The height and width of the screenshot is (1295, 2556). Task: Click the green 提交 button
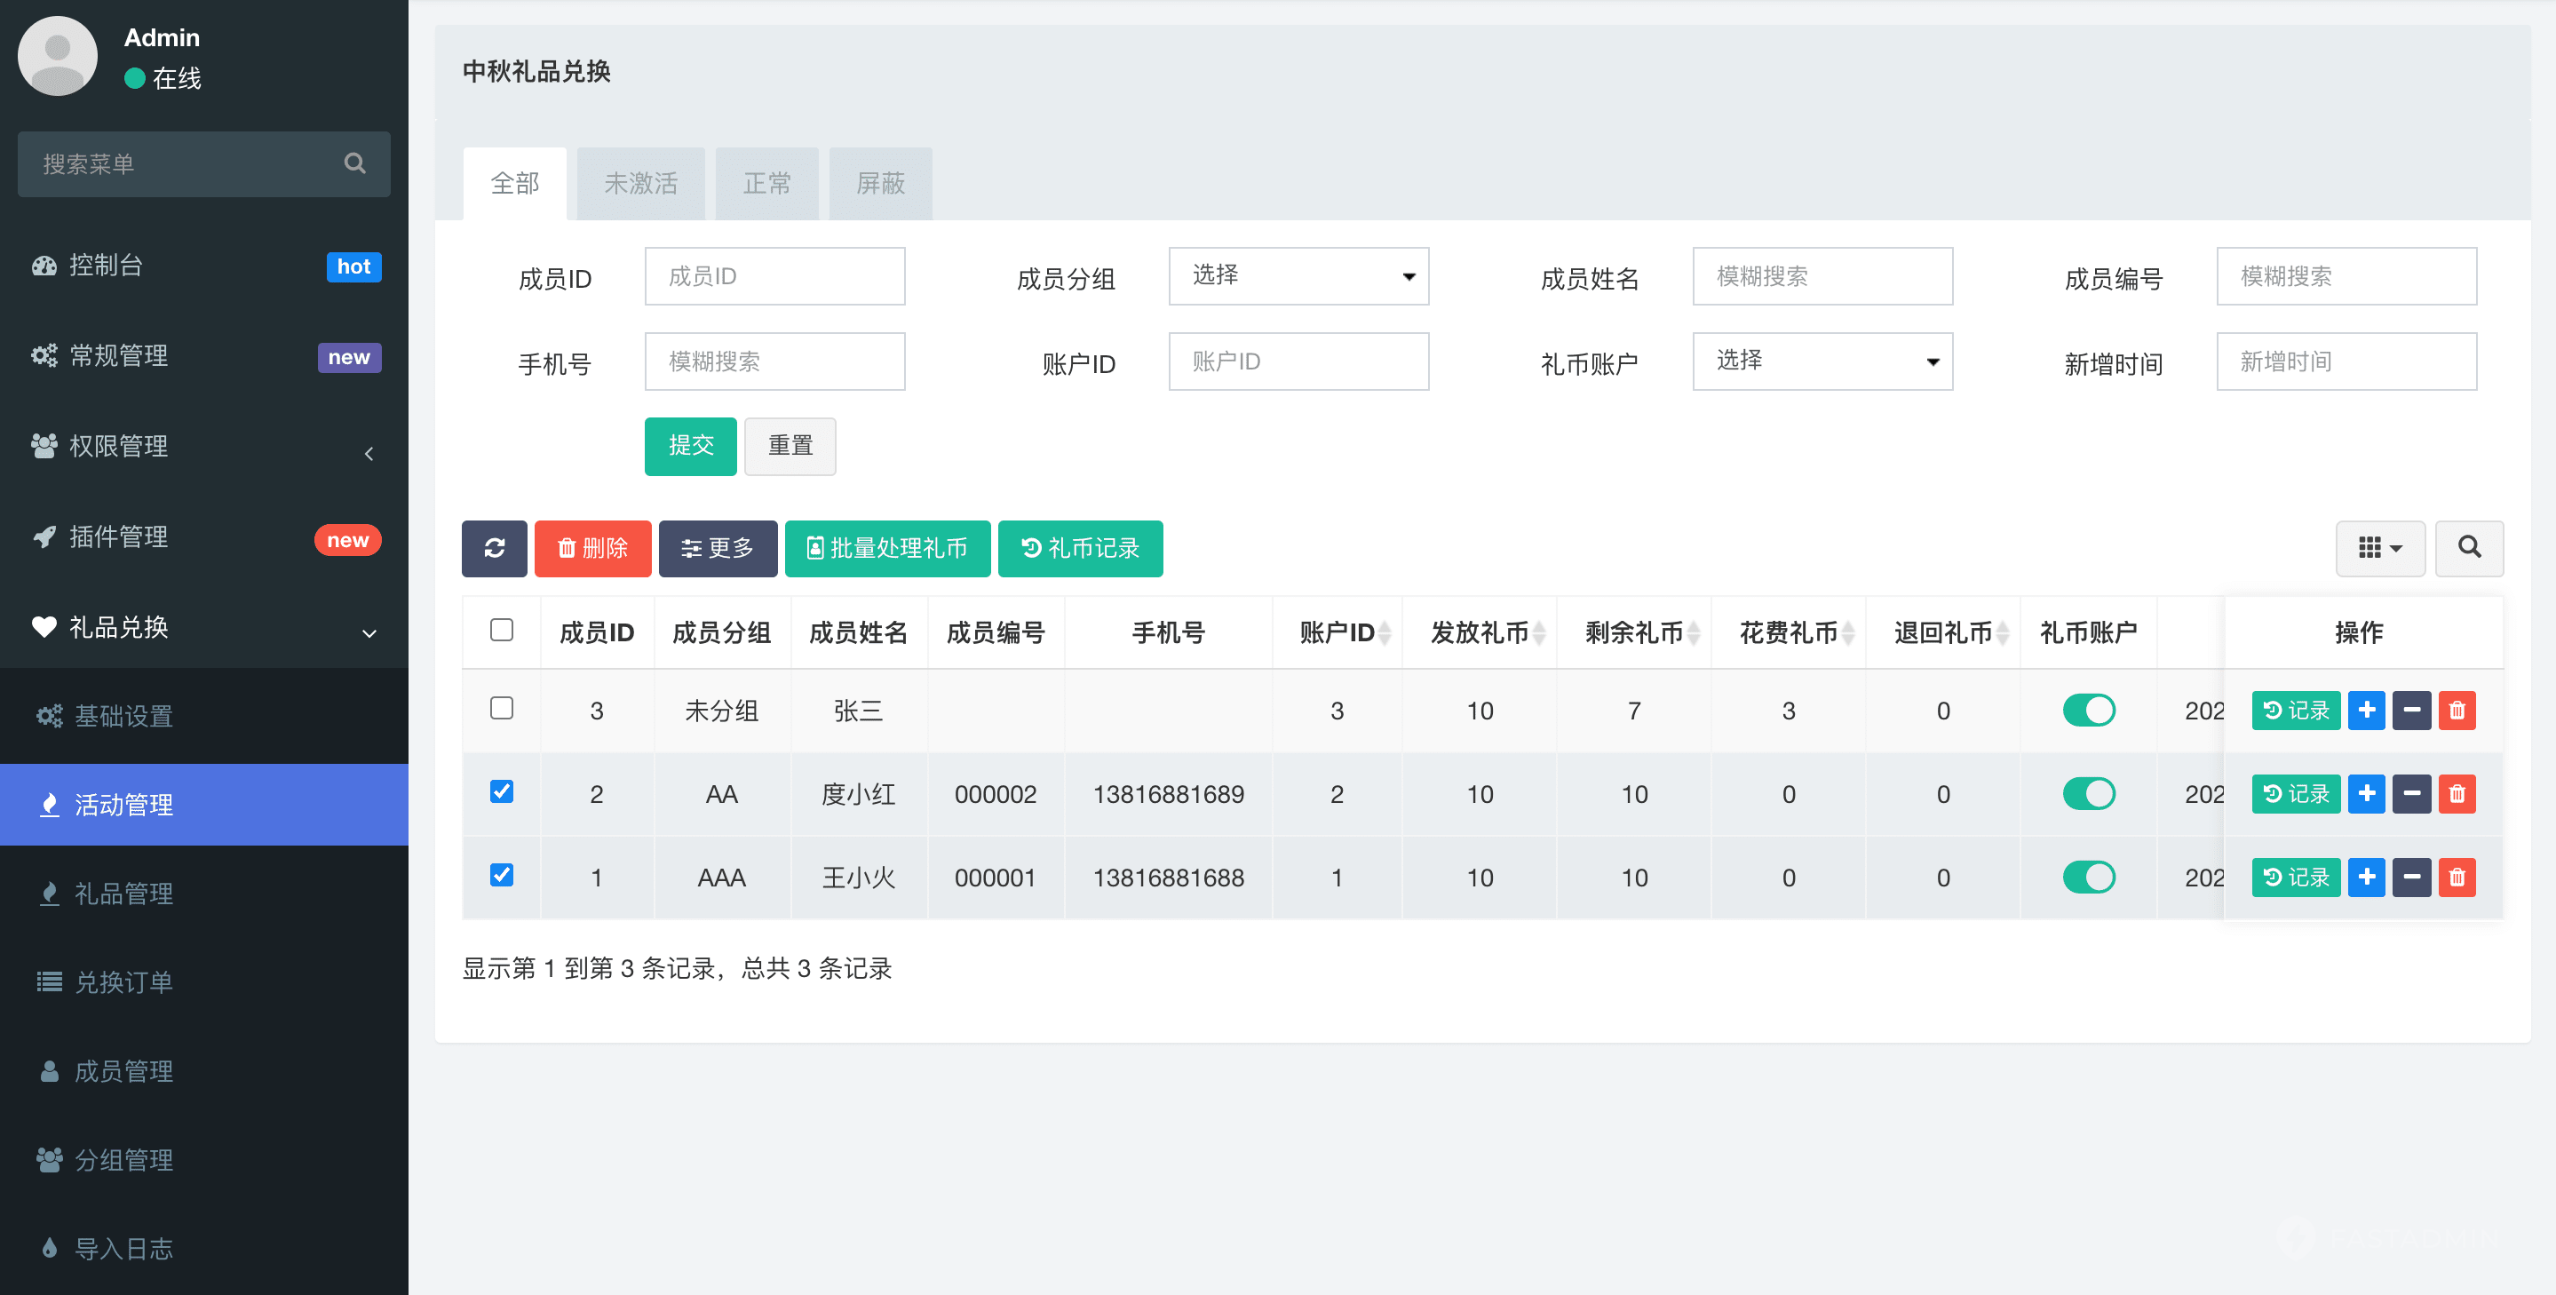(x=689, y=447)
